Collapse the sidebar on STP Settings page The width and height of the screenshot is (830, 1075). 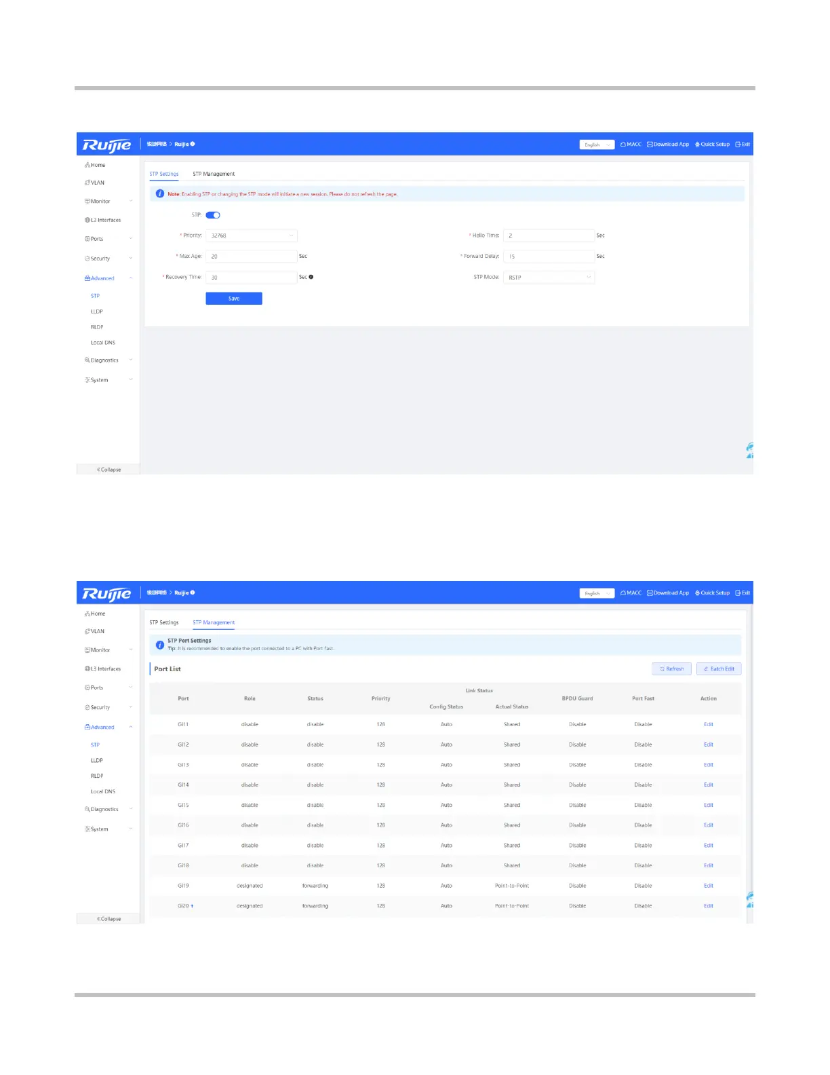pyautogui.click(x=108, y=470)
